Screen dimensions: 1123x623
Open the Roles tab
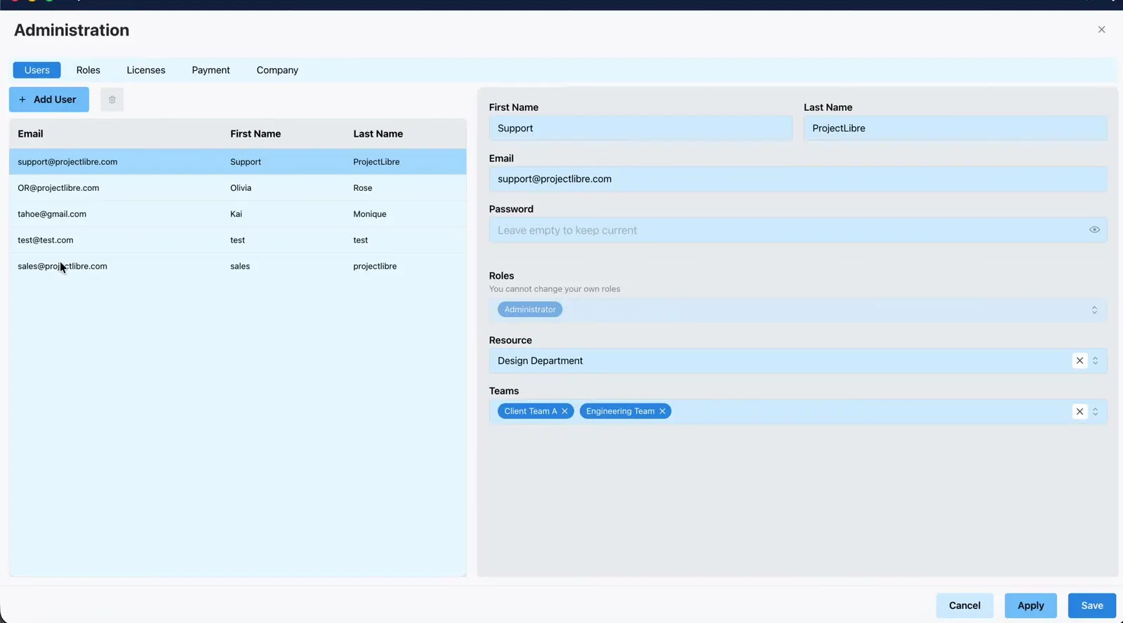[88, 70]
